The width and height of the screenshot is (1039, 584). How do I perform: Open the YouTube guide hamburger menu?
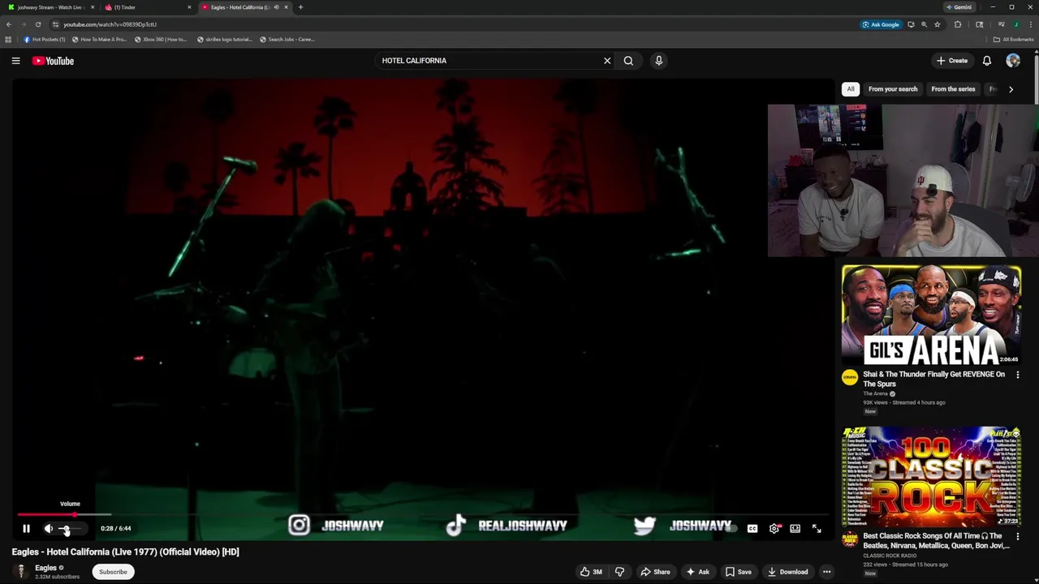pyautogui.click(x=15, y=61)
